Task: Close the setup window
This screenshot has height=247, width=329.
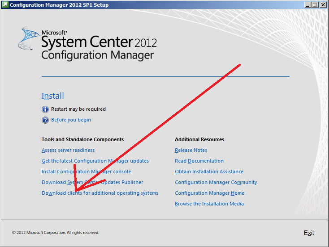Action: point(323,5)
